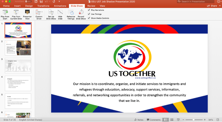222x122 pixels.
Task: Go to the Transitions tab
Action: 43,6
